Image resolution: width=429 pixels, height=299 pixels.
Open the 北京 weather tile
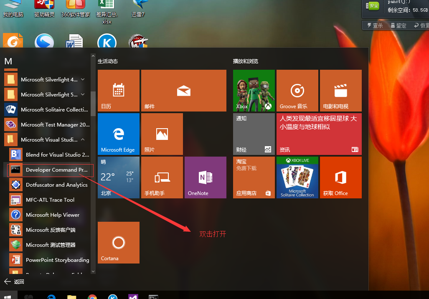[119, 177]
